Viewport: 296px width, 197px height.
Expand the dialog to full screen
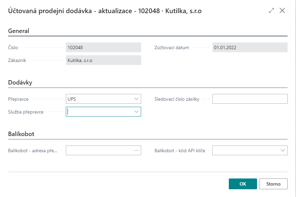point(271,10)
